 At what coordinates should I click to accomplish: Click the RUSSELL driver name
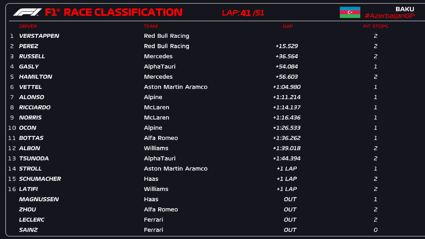(32, 56)
